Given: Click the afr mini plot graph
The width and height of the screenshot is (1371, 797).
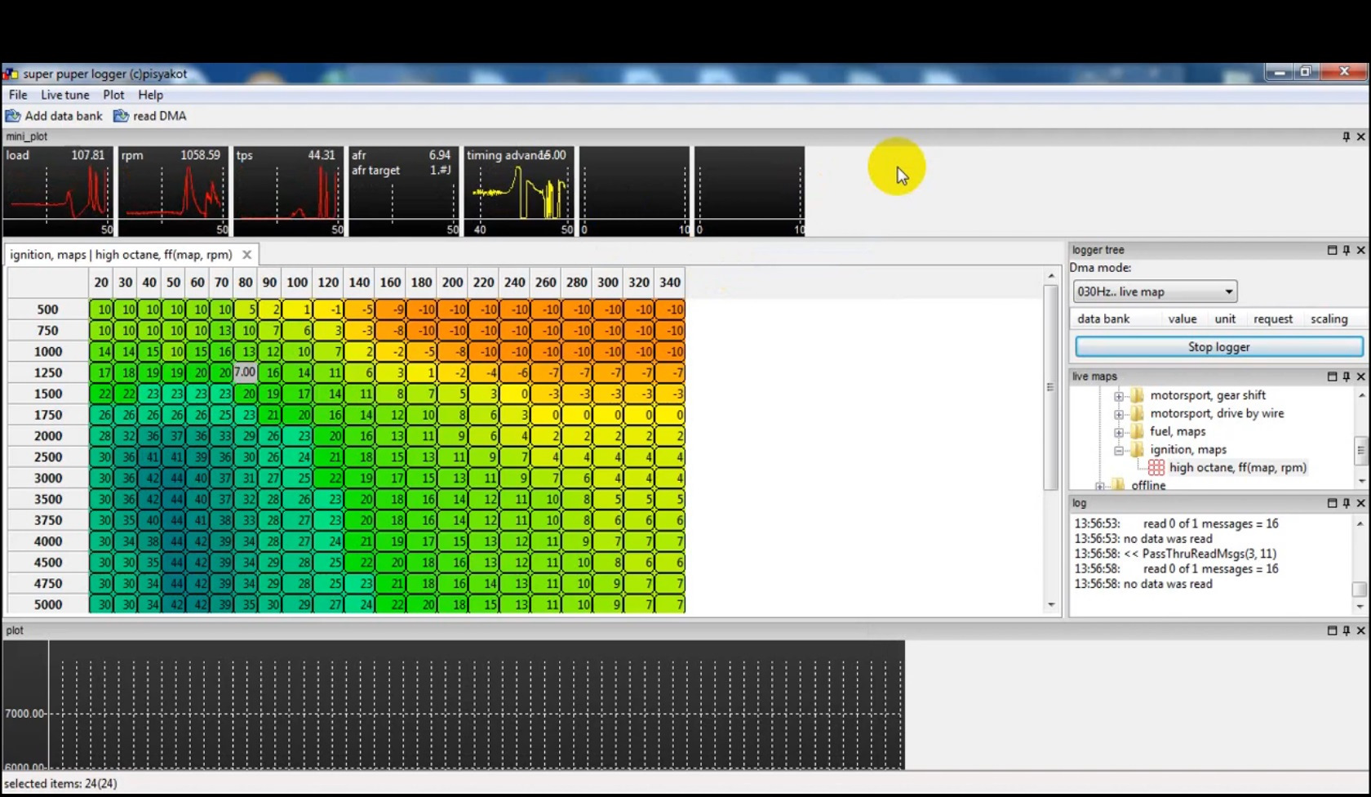Looking at the screenshot, I should tap(404, 192).
